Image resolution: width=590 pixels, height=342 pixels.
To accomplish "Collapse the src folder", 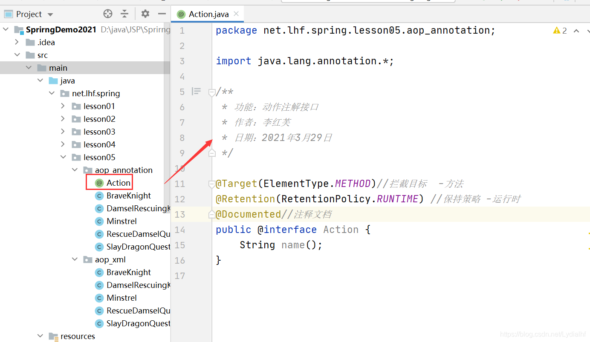I will coord(17,55).
